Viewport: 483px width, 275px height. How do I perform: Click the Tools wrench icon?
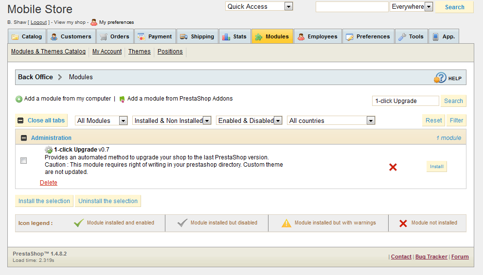[402, 37]
